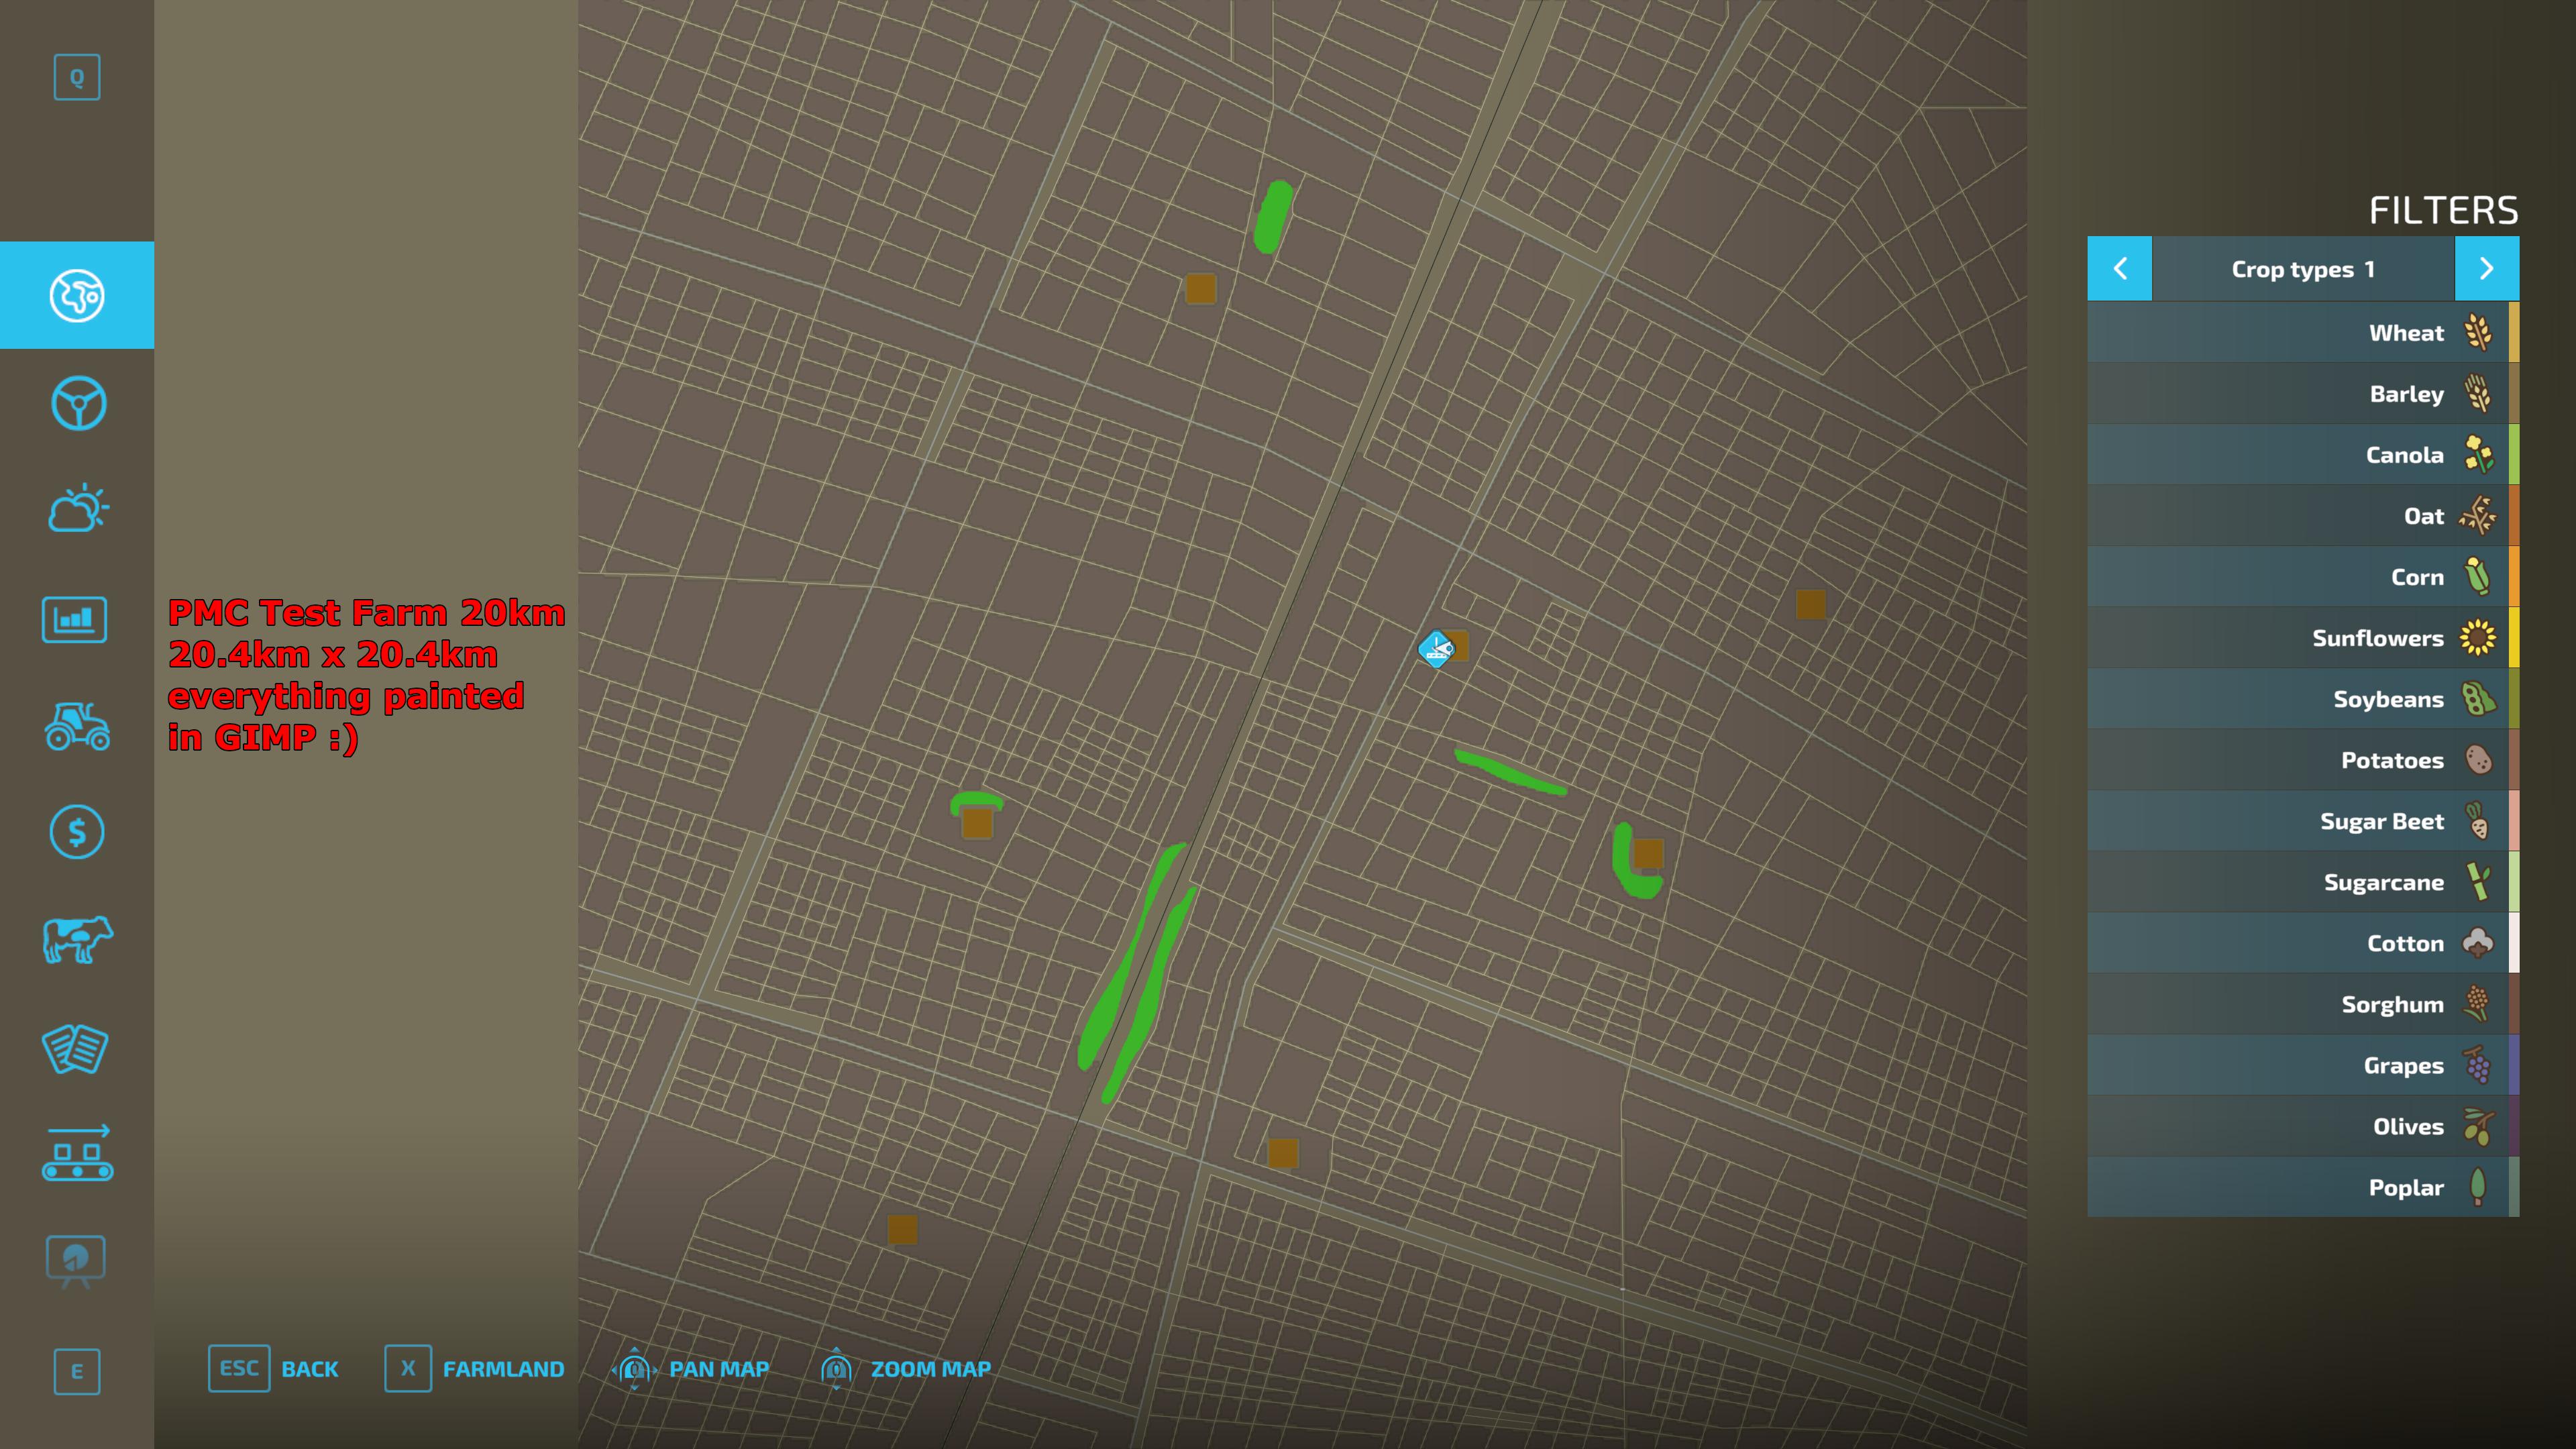The height and width of the screenshot is (1449, 2576).
Task: Click the Corn cob icon
Action: coord(2478,576)
